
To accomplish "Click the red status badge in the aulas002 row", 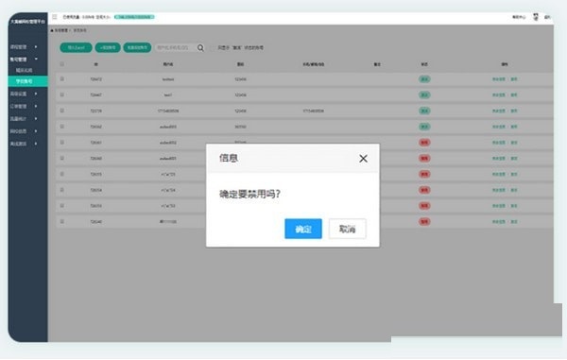I will [424, 143].
